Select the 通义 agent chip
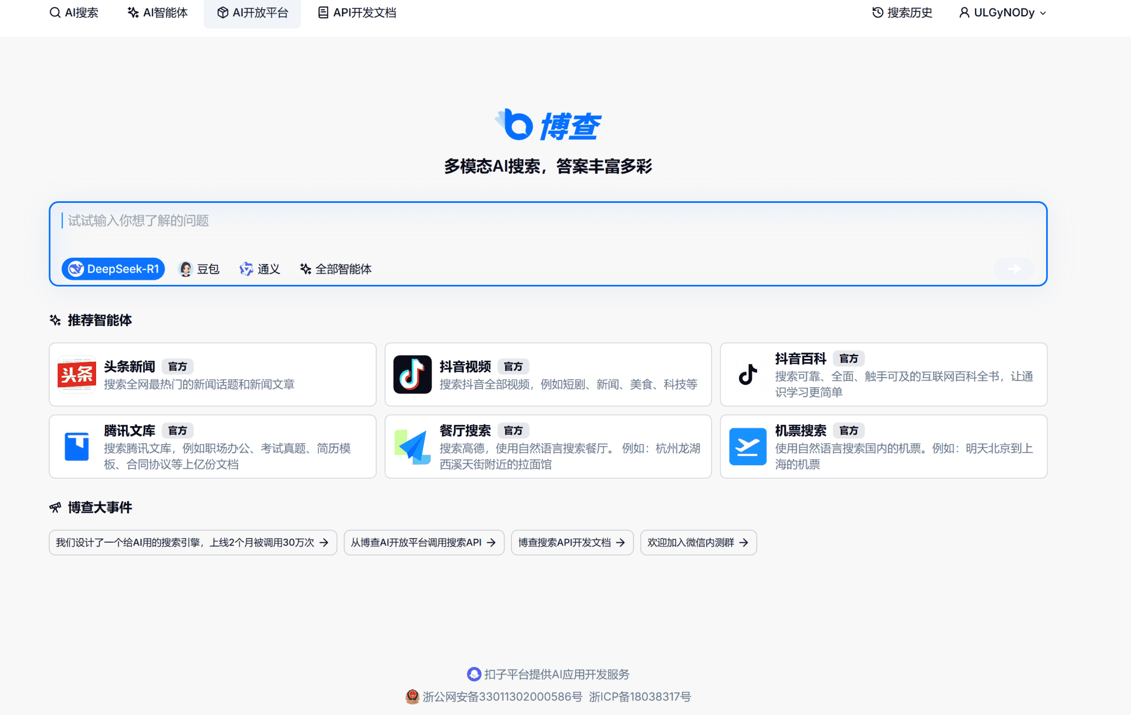 point(260,269)
